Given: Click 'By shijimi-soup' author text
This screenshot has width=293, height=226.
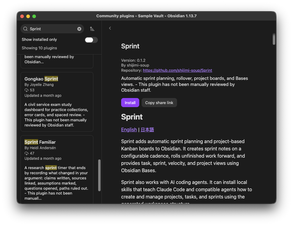Looking at the screenshot, I should click(135, 65).
